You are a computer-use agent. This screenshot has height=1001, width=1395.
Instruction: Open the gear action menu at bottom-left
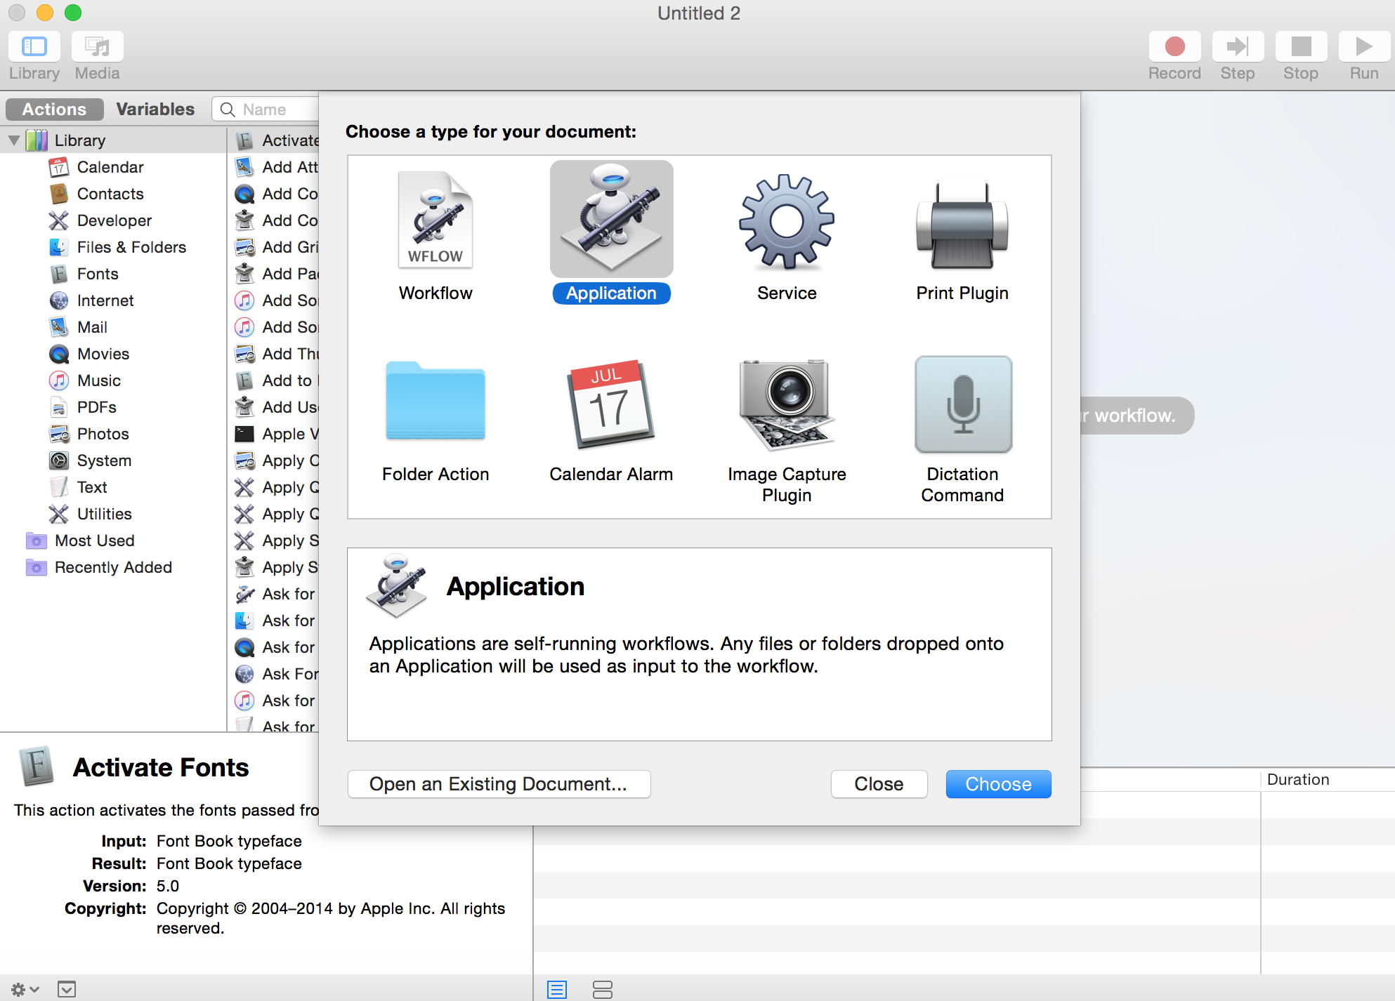[x=25, y=989]
